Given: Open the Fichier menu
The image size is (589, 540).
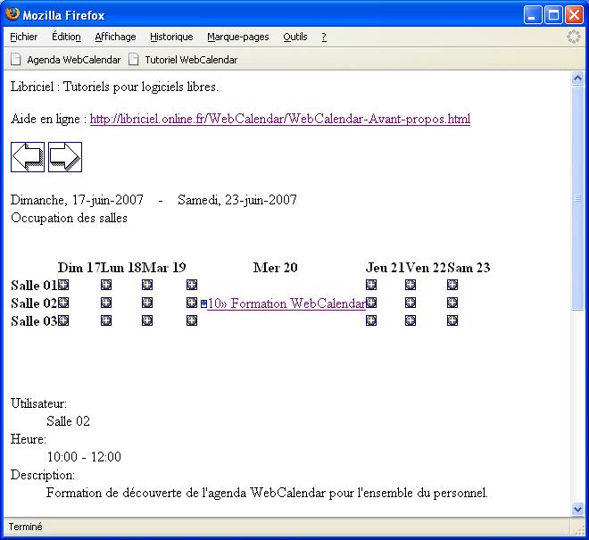Looking at the screenshot, I should tap(24, 37).
